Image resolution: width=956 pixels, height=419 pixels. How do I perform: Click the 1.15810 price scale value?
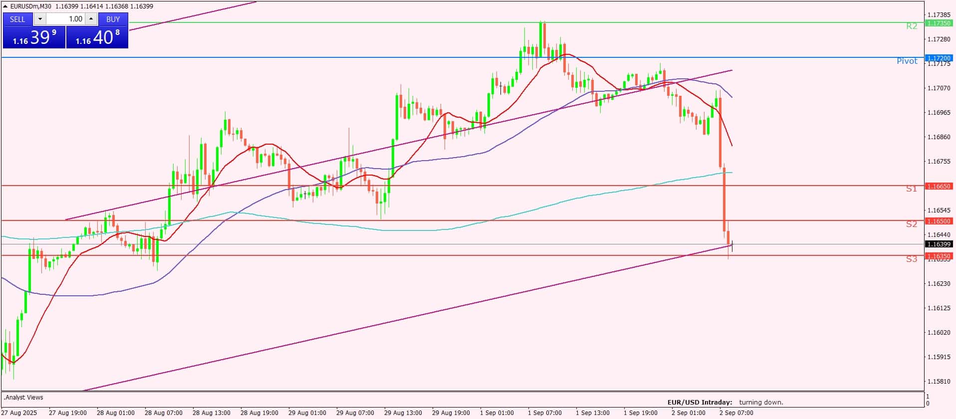click(x=939, y=381)
